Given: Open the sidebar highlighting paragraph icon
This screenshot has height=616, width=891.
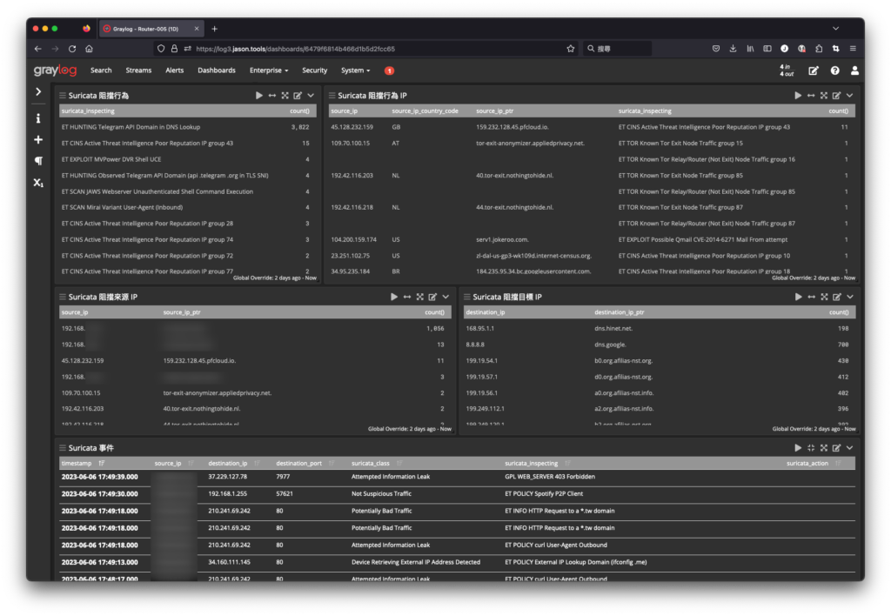Looking at the screenshot, I should (38, 161).
